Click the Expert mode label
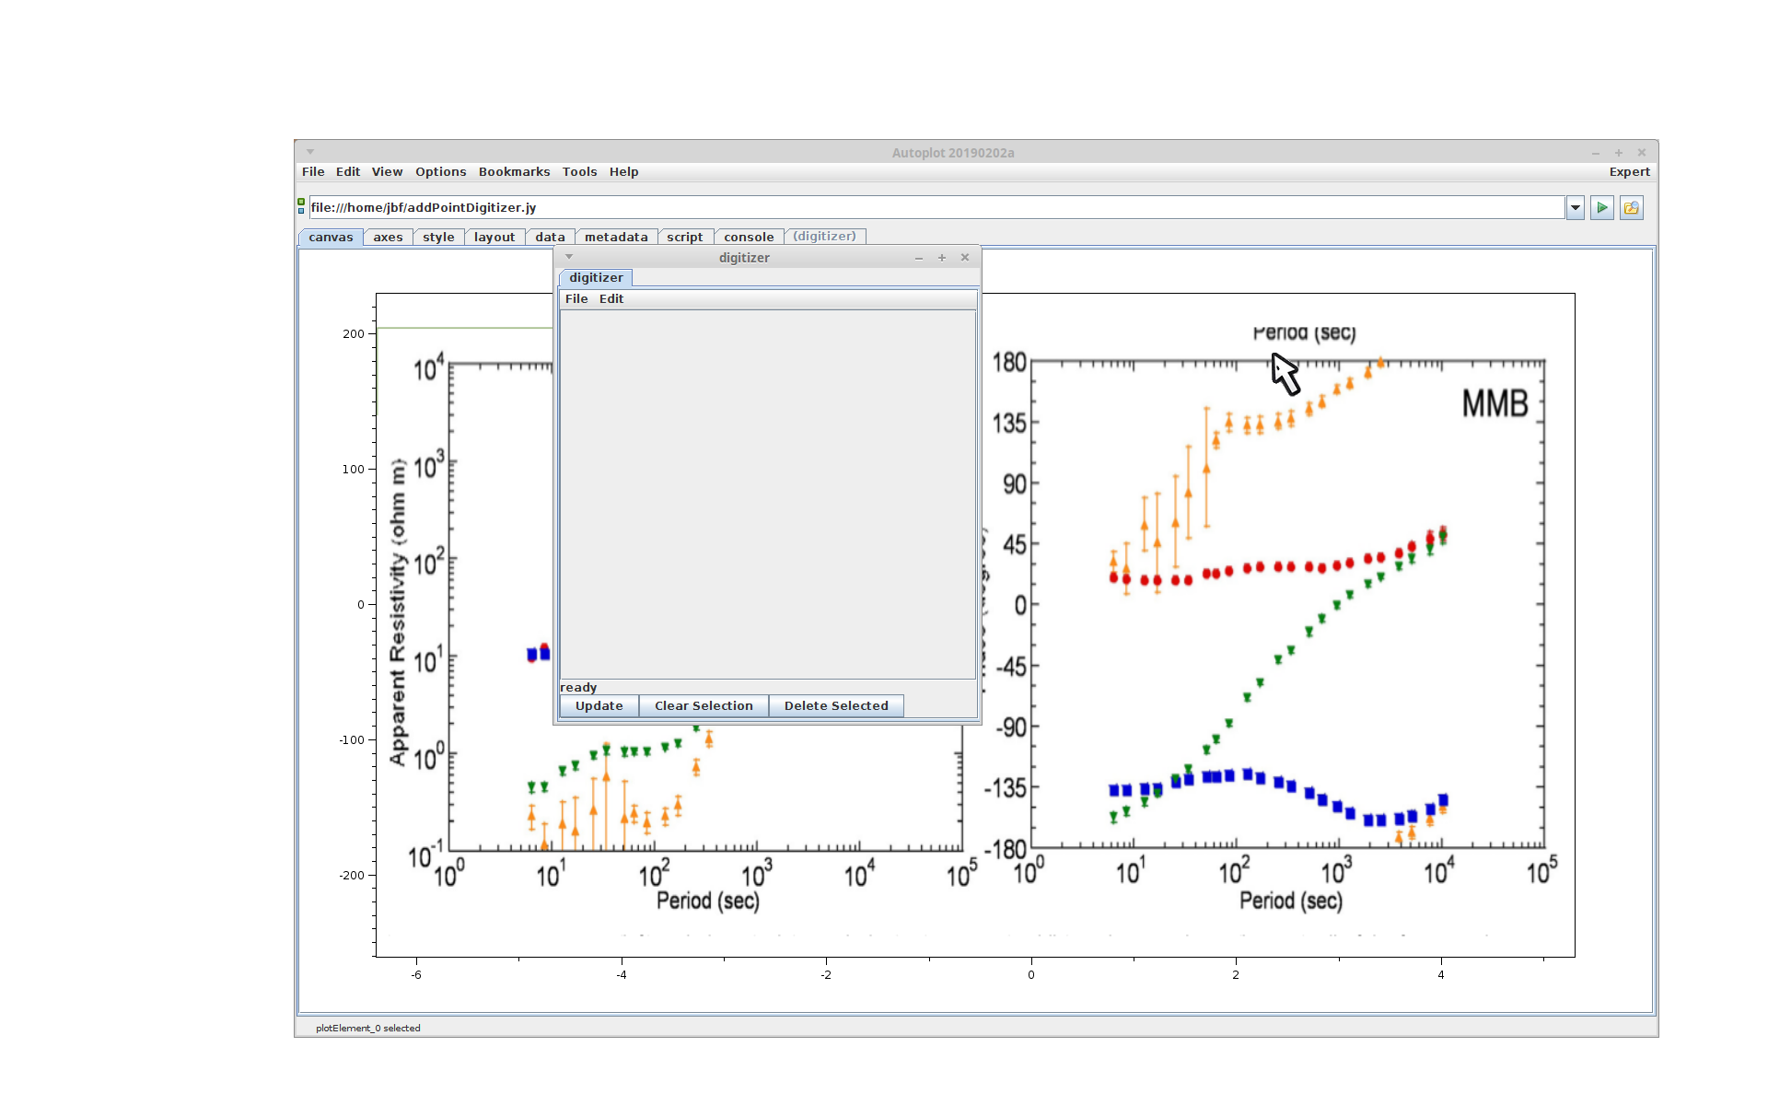1768x1105 pixels. click(x=1628, y=172)
